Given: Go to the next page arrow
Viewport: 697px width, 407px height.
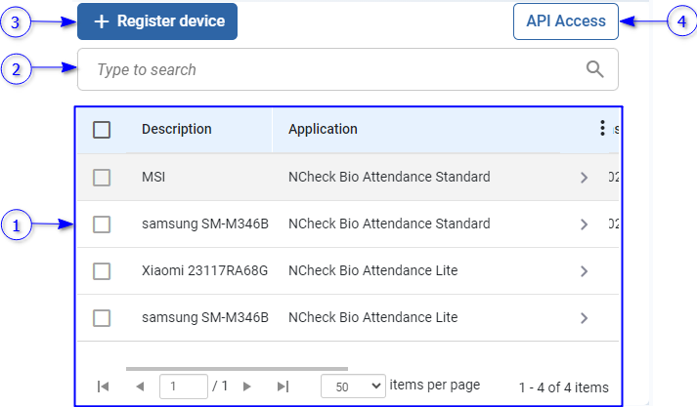Looking at the screenshot, I should (x=246, y=387).
